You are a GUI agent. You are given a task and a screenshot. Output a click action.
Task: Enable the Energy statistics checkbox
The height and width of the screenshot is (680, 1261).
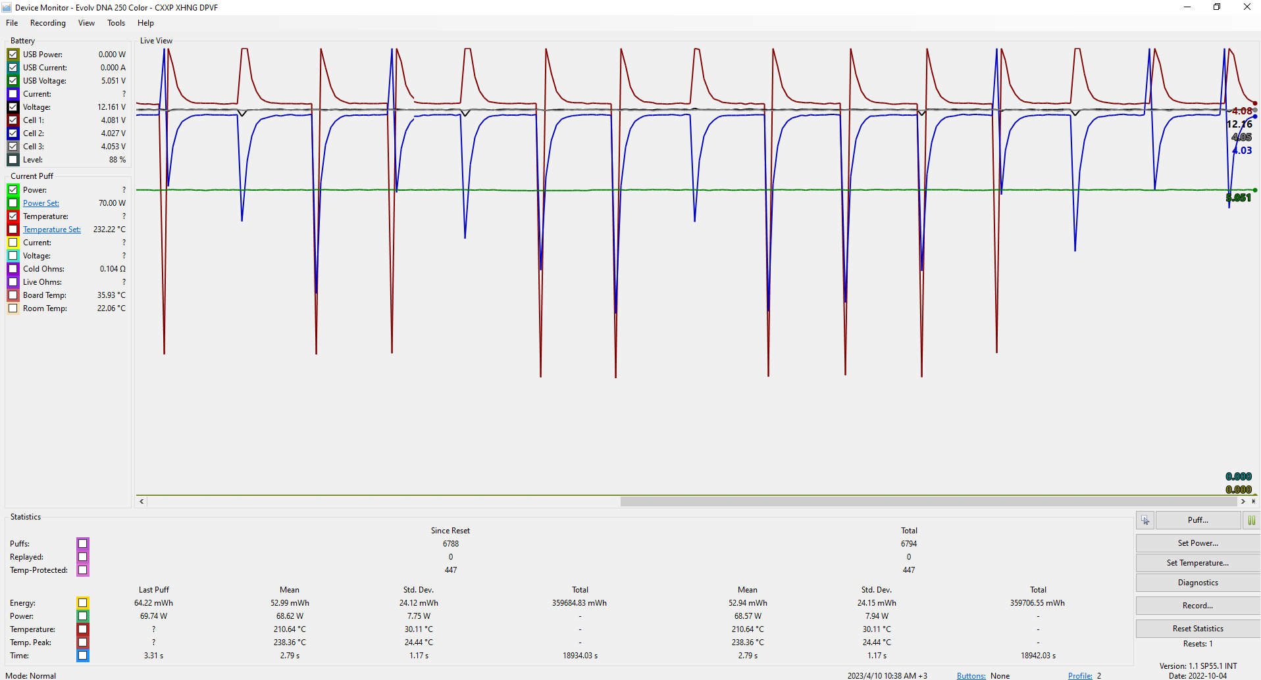(83, 603)
